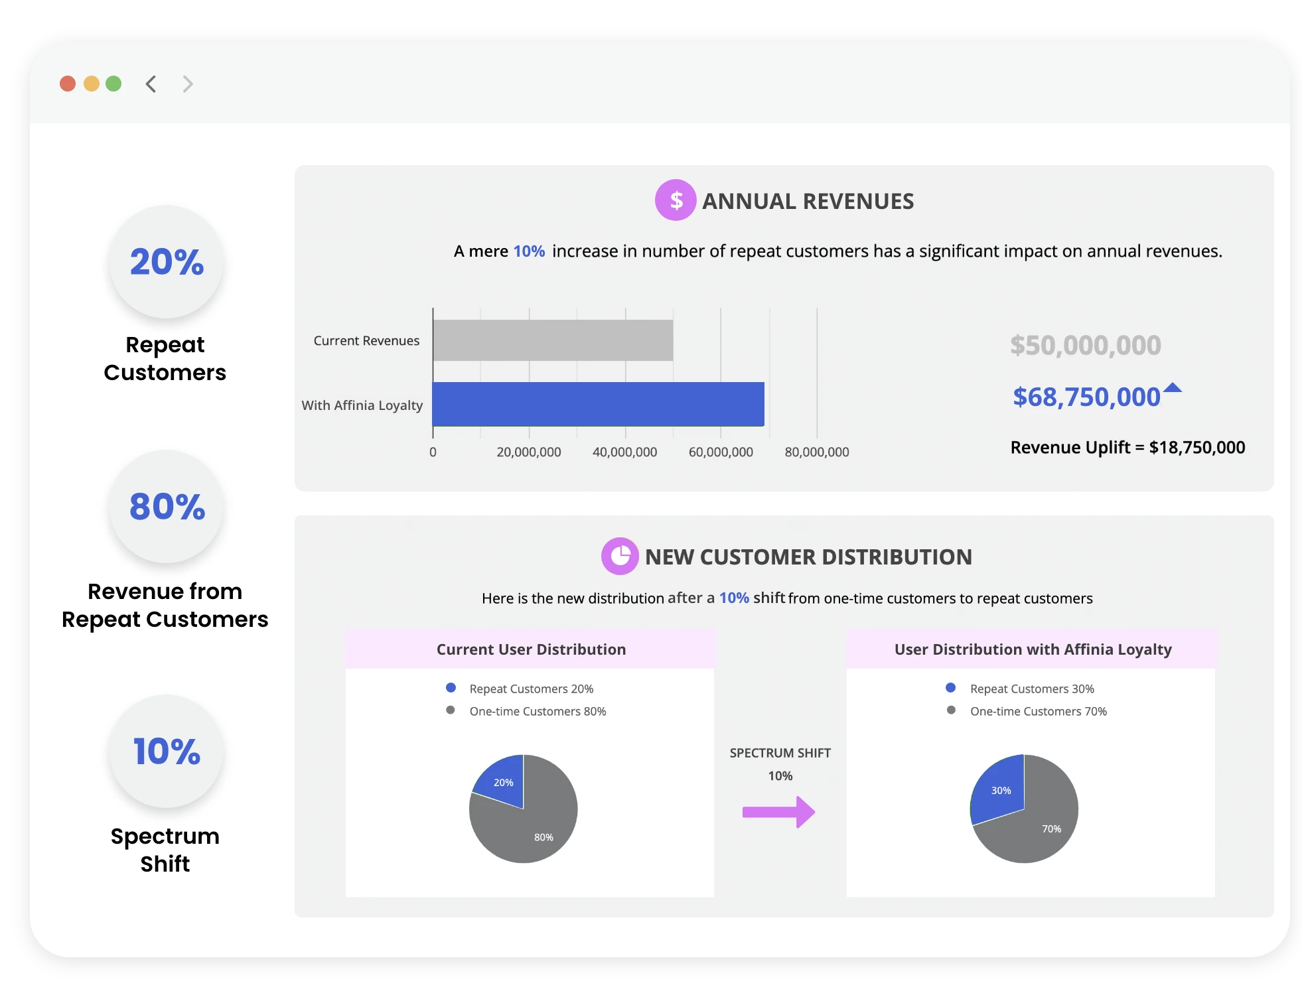Click the NEW CUSTOMER DISTRIBUTION heading
Screen dimensions: 1302x999
coord(808,557)
